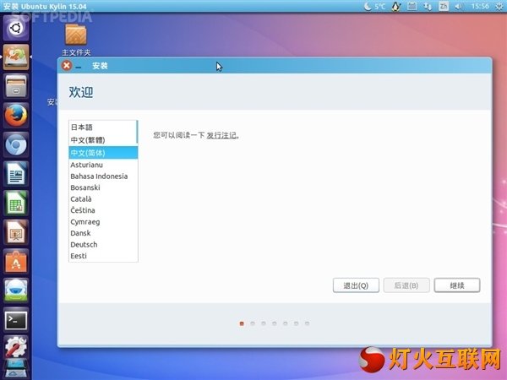Image resolution: width=507 pixels, height=380 pixels.
Task: Select Bosanski in the language list
Action: click(103, 187)
